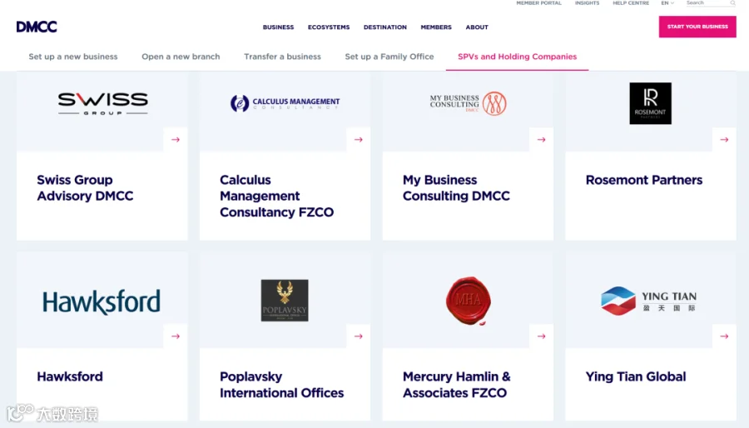The image size is (749, 428).
Task: Open Rosemont Partners title
Action: click(644, 180)
